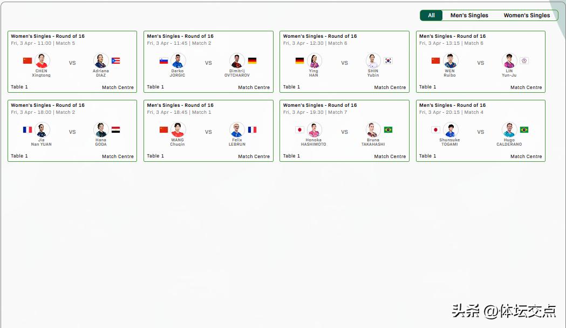This screenshot has width=566, height=328.
Task: Click 'Fri, 3 Apr - 11:45 | Match 2' text
Action: click(x=179, y=43)
